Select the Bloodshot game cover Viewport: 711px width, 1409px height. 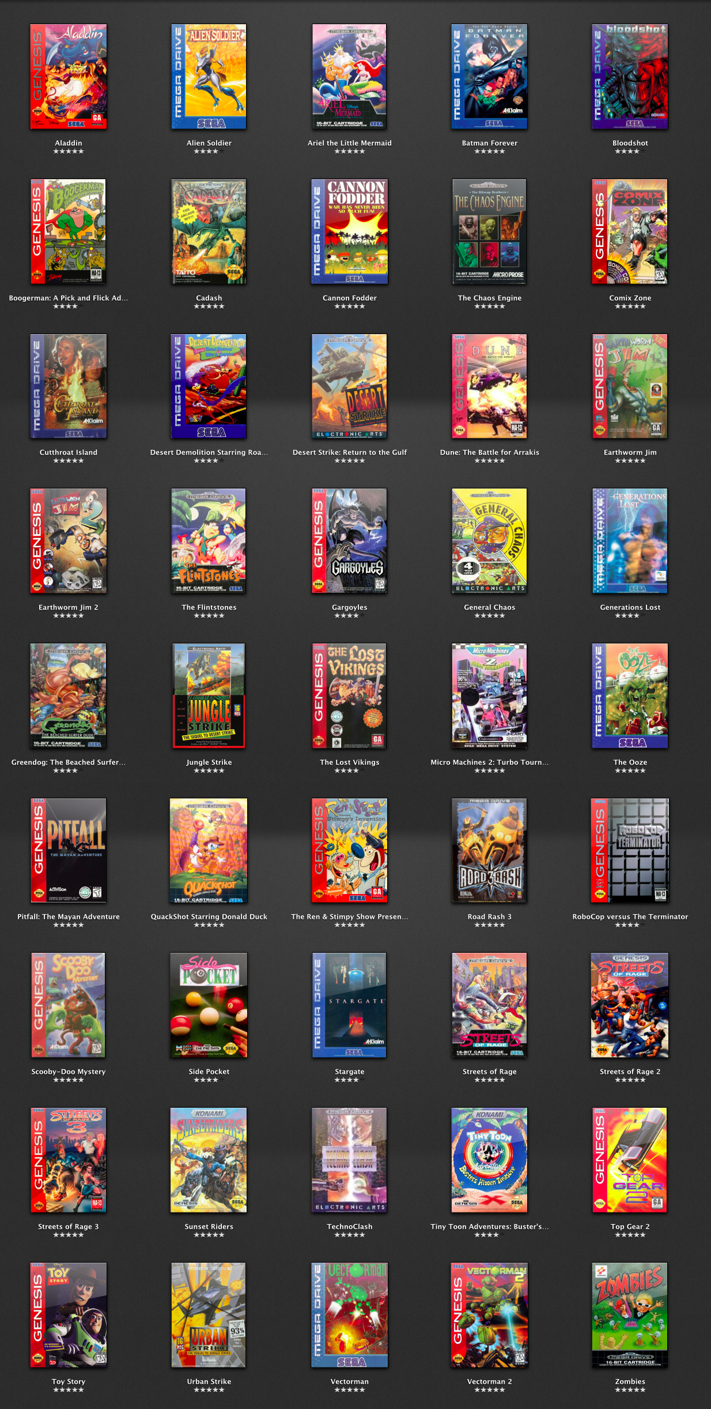tap(630, 77)
